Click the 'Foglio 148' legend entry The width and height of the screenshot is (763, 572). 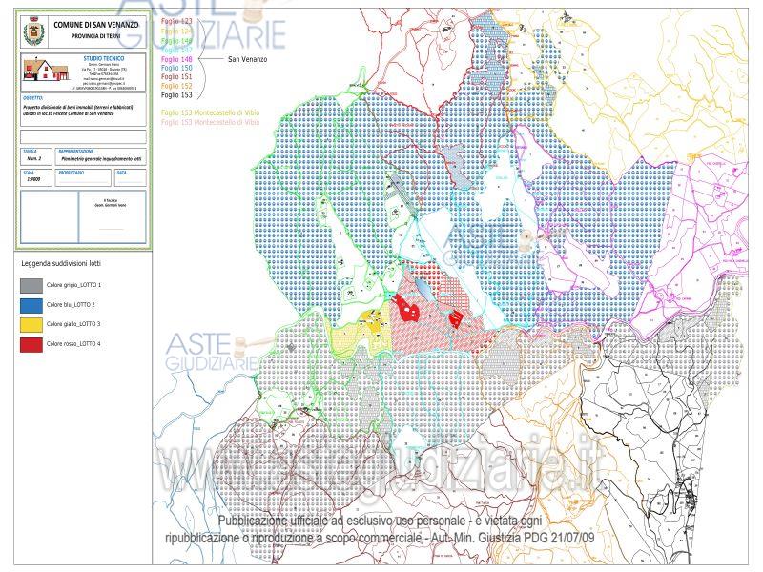tap(176, 59)
